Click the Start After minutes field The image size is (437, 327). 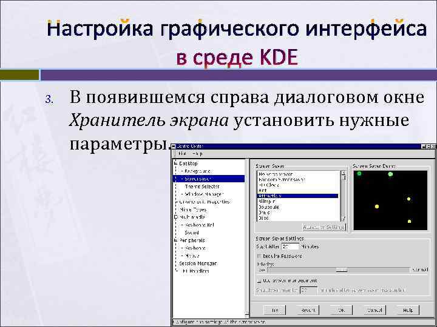(290, 246)
